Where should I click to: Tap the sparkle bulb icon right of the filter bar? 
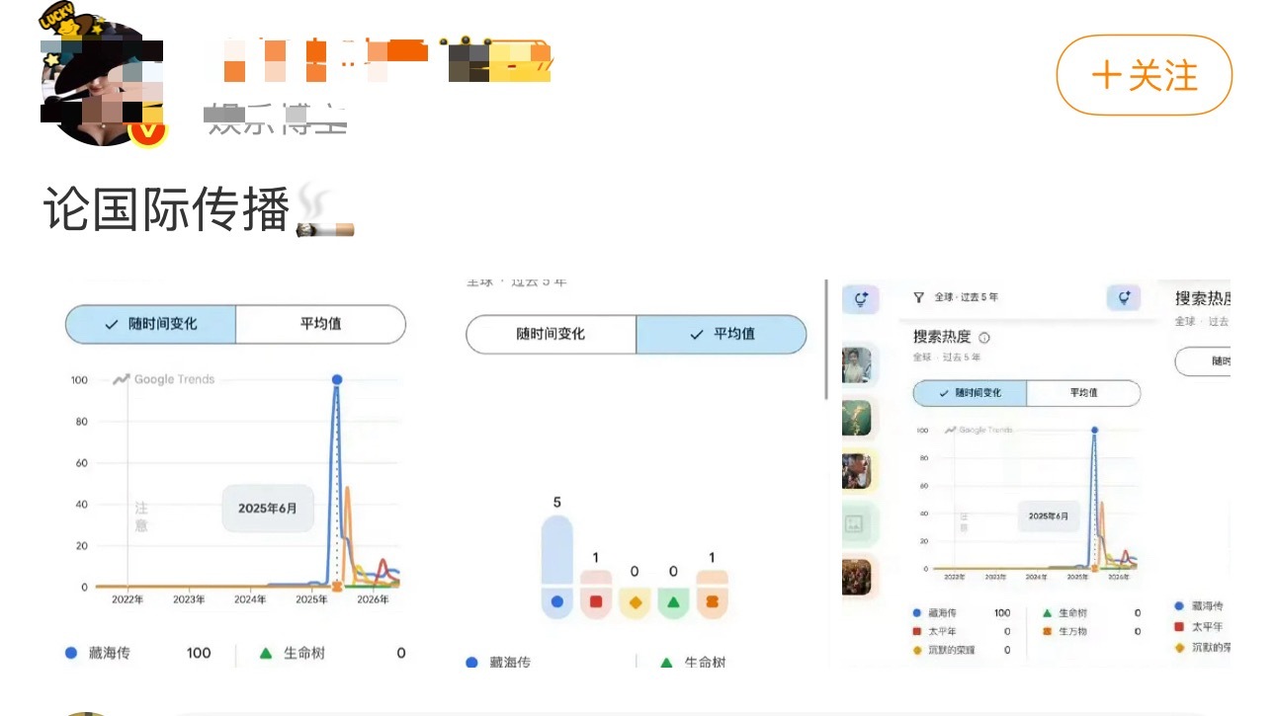[x=1124, y=297]
